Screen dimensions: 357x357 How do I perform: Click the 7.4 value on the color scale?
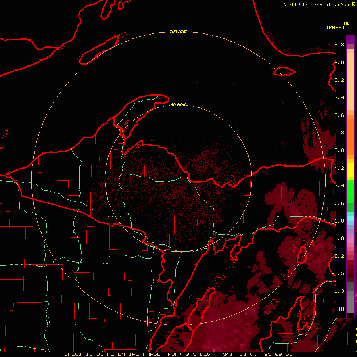[x=339, y=98]
